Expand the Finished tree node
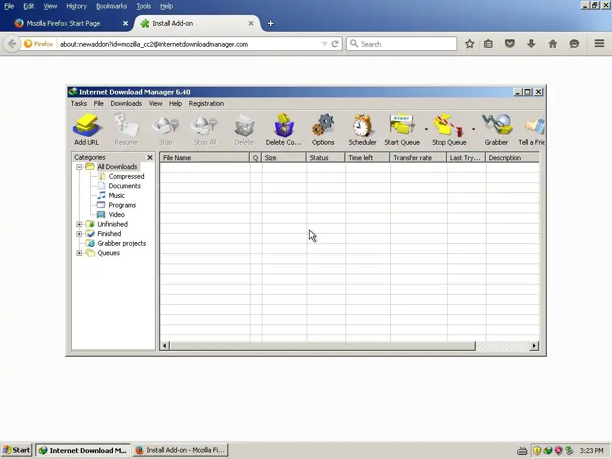 point(79,234)
